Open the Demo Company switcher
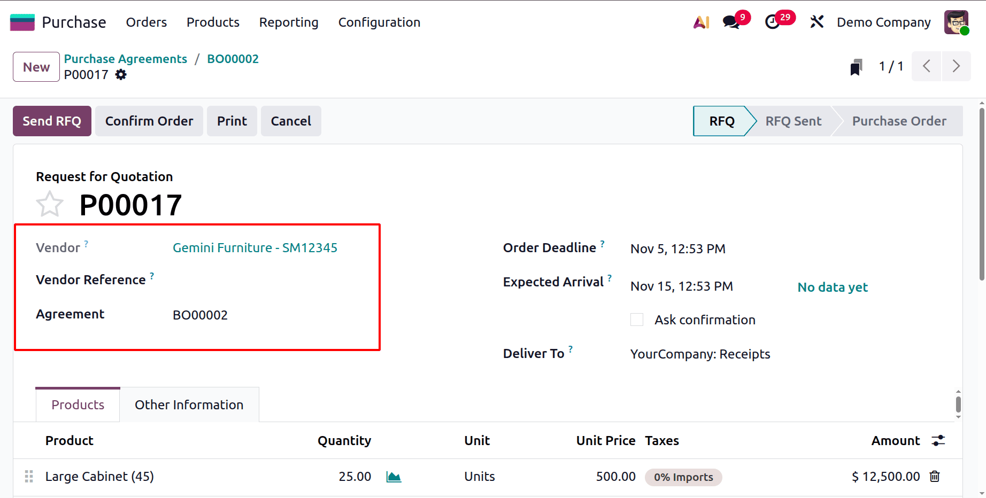 [x=883, y=22]
